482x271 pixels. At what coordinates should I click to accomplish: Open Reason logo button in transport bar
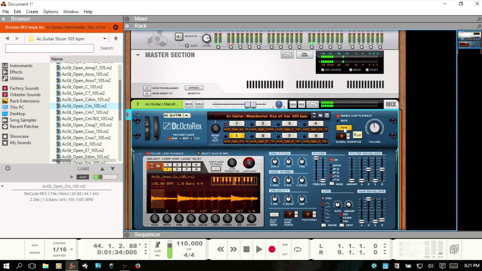pos(454,249)
